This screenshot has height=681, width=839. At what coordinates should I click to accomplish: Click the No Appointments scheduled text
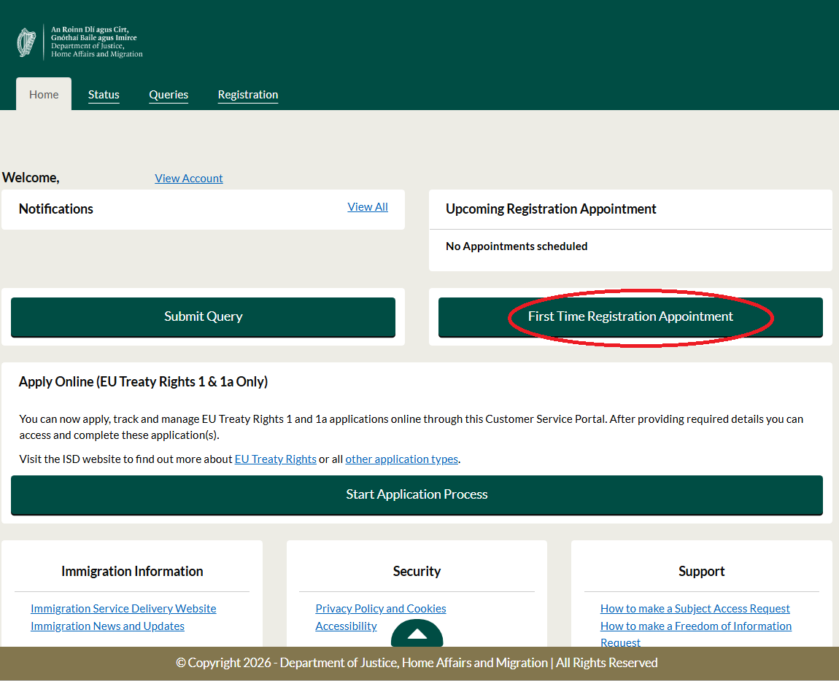(517, 246)
